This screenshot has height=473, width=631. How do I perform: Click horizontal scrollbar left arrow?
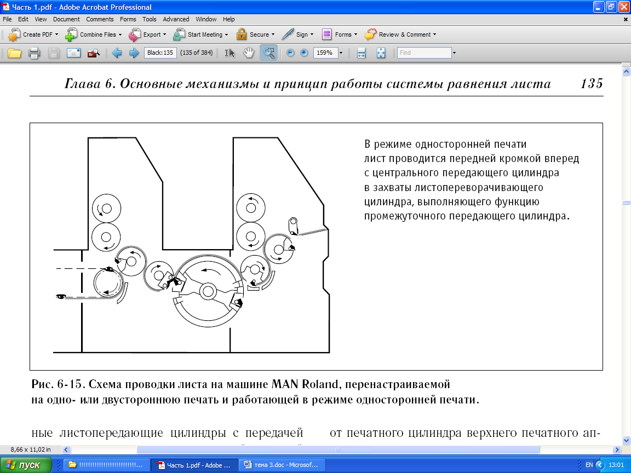66,449
